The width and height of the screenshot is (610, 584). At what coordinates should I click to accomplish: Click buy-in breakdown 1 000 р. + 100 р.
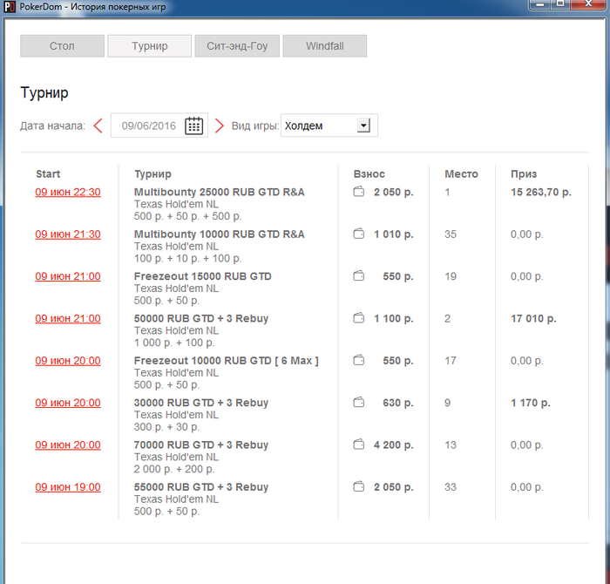174,343
